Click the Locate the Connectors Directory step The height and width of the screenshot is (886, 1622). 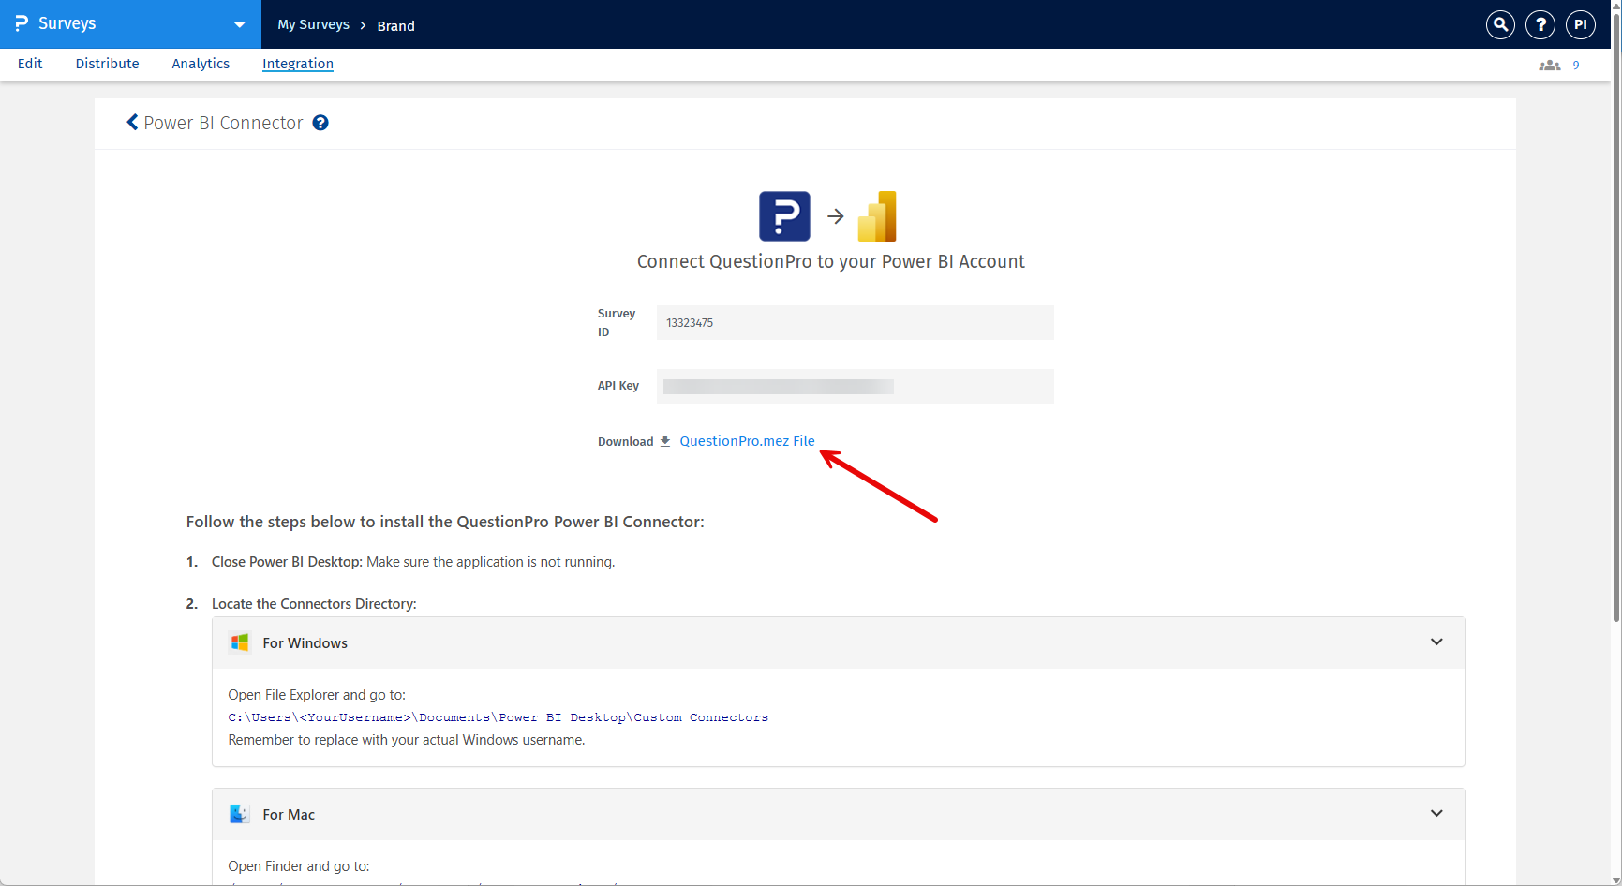(x=314, y=604)
